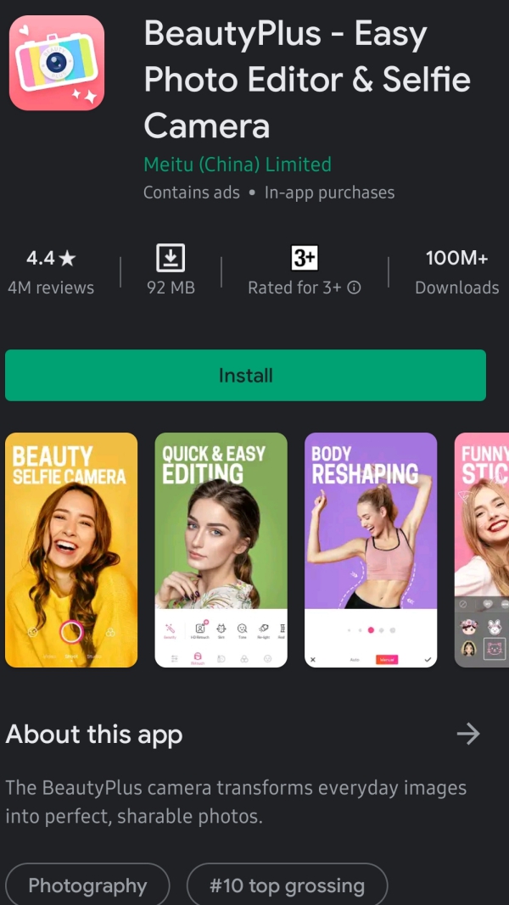509x905 pixels.
Task: Click the download size icon
Action: click(x=171, y=258)
